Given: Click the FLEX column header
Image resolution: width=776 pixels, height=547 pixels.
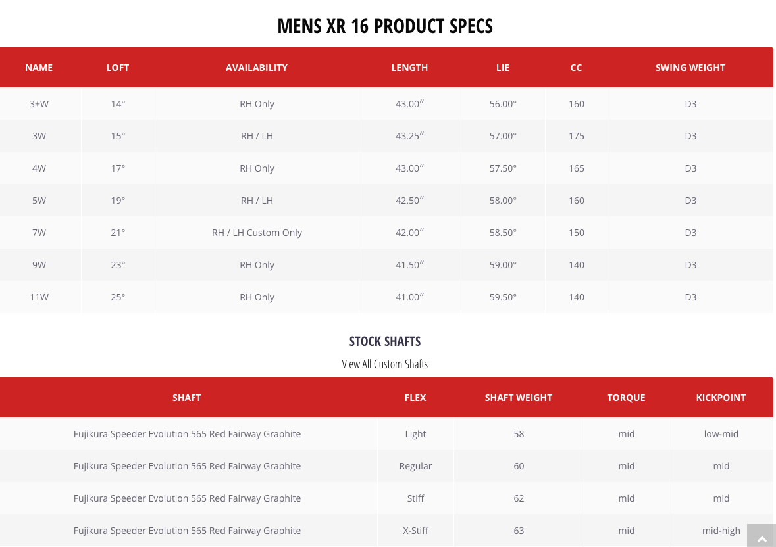Looking at the screenshot, I should 415,398.
